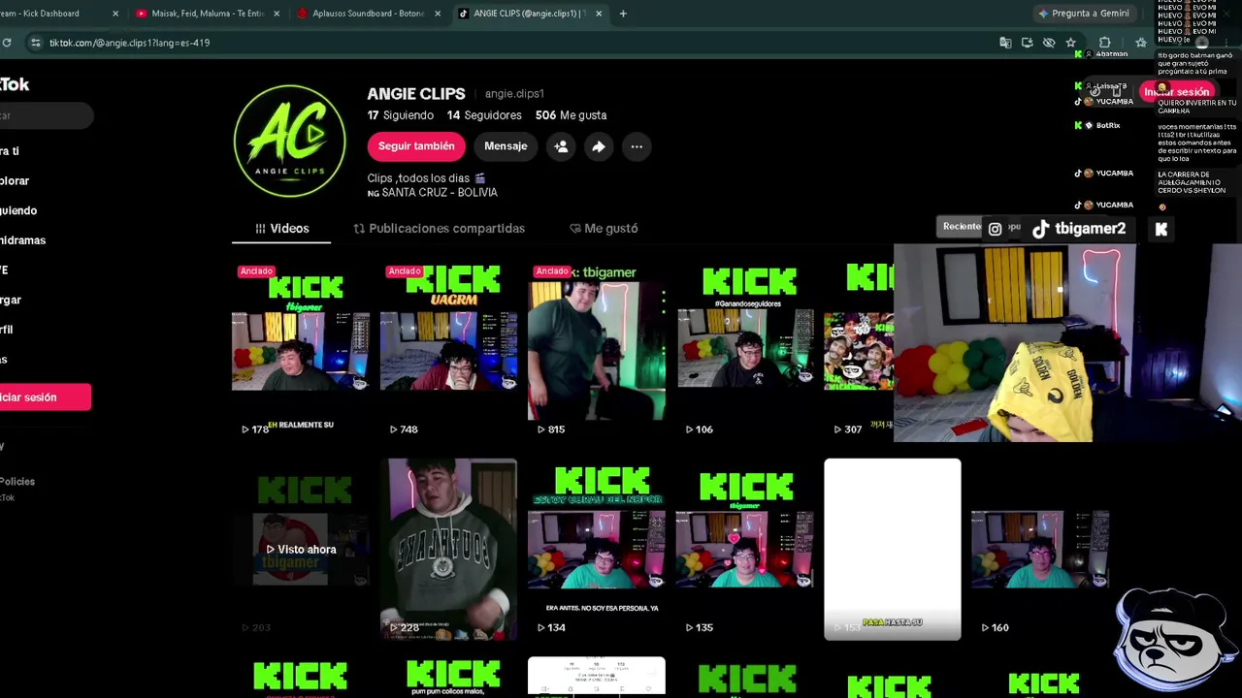Open the 17 Siguiendo list
Image resolution: width=1242 pixels, height=698 pixels.
pos(400,115)
